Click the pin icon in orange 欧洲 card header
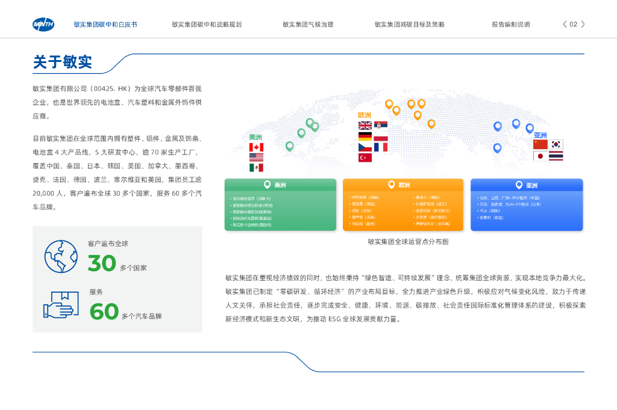 click(391, 185)
